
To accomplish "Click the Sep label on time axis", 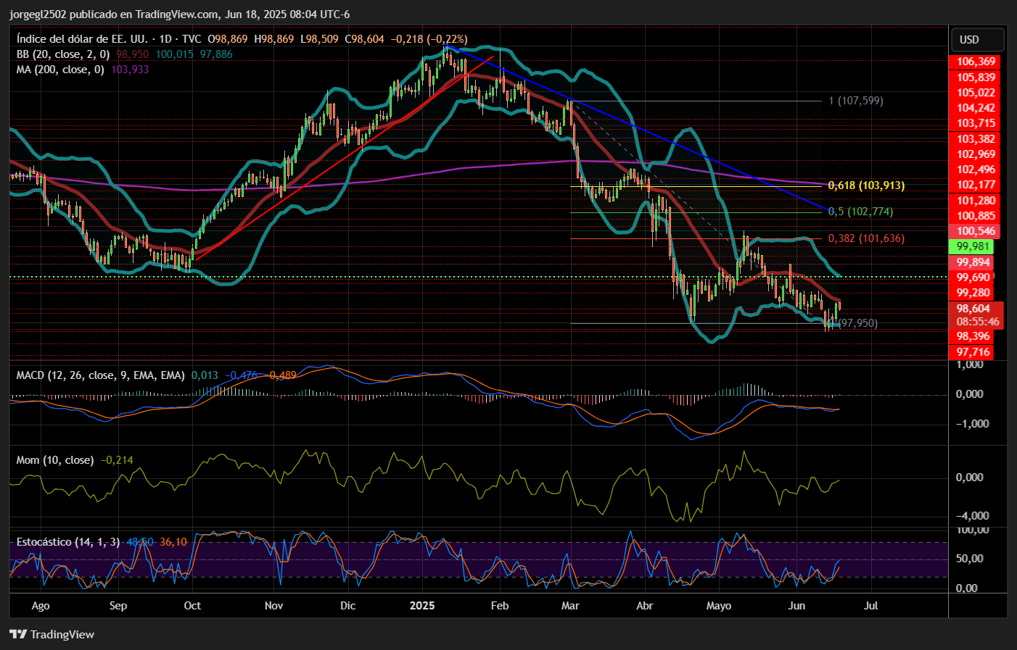I will (x=118, y=606).
